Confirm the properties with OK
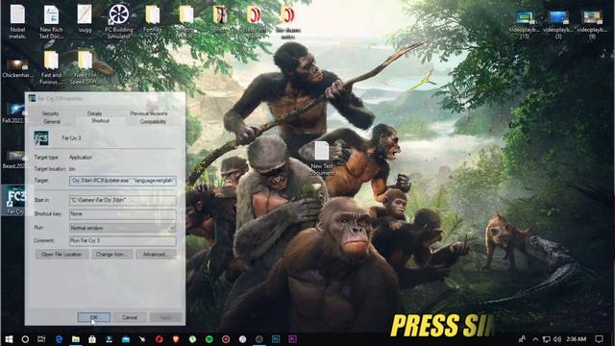 (x=94, y=317)
